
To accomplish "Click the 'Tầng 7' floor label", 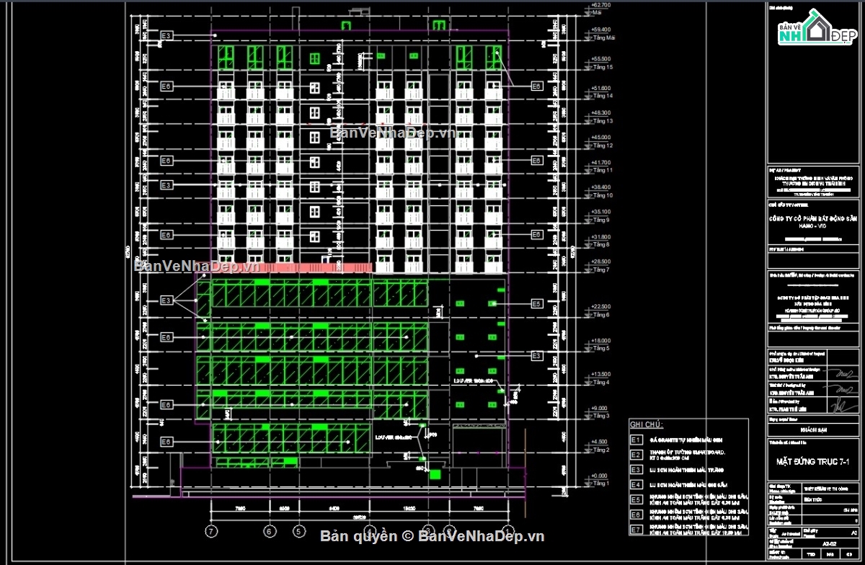I will (600, 270).
